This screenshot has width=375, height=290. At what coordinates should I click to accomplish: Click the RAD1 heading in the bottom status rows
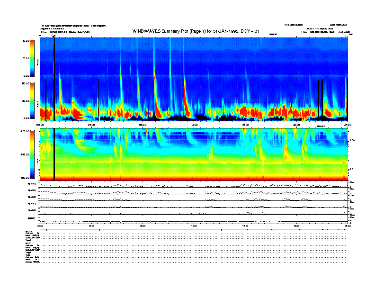[x=28, y=243]
